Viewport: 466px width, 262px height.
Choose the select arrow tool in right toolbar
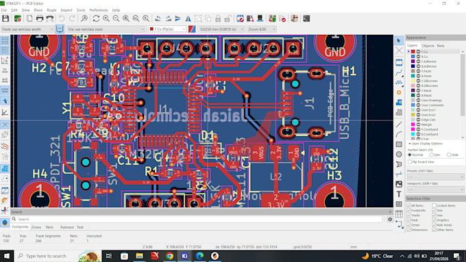click(x=399, y=40)
